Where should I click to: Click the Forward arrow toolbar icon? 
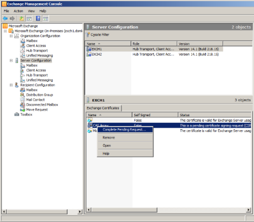(x=12, y=19)
